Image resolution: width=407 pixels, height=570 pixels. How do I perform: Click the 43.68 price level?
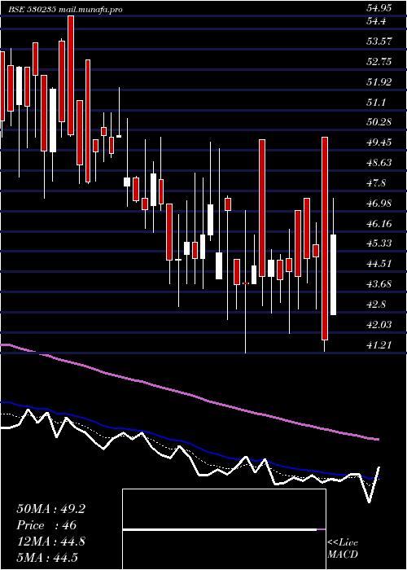tap(379, 283)
